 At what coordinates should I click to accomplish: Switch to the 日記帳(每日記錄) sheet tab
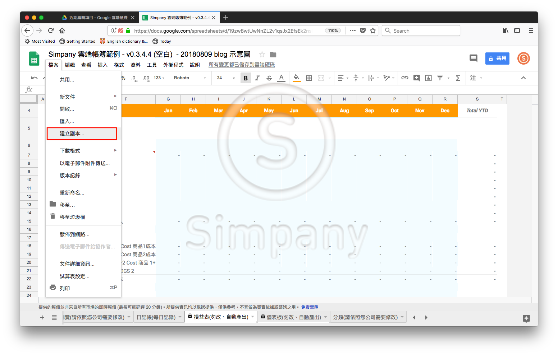tap(156, 317)
